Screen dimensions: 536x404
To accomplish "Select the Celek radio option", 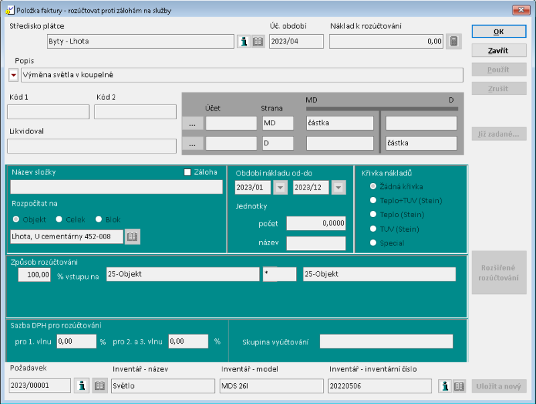I will tap(60, 219).
